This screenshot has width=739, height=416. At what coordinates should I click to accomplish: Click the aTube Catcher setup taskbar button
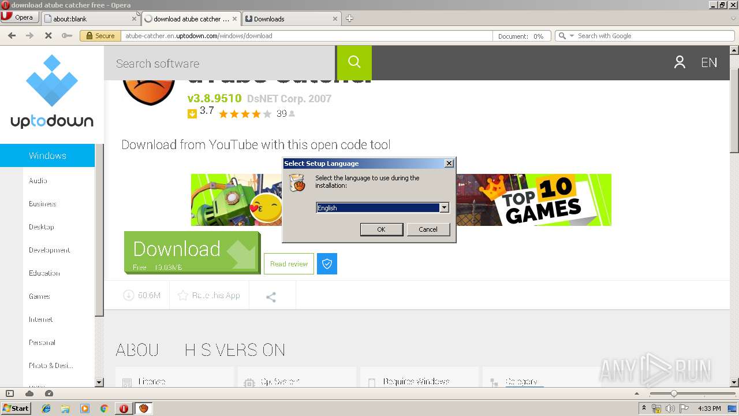144,408
